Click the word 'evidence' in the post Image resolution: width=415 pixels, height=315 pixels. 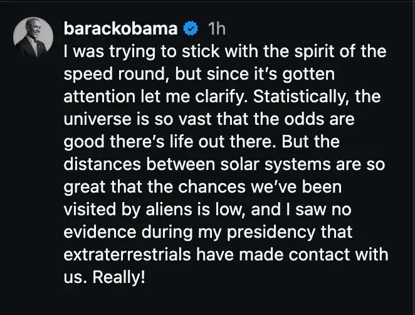pos(103,232)
